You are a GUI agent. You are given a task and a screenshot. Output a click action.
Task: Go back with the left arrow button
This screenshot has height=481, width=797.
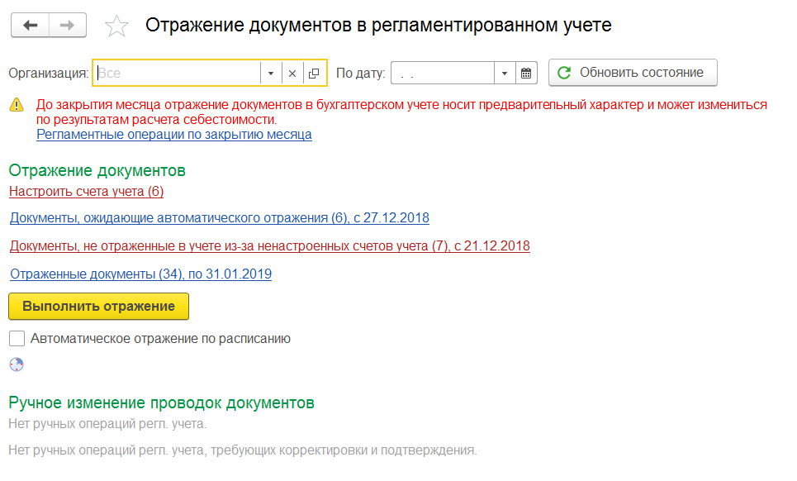(x=30, y=26)
